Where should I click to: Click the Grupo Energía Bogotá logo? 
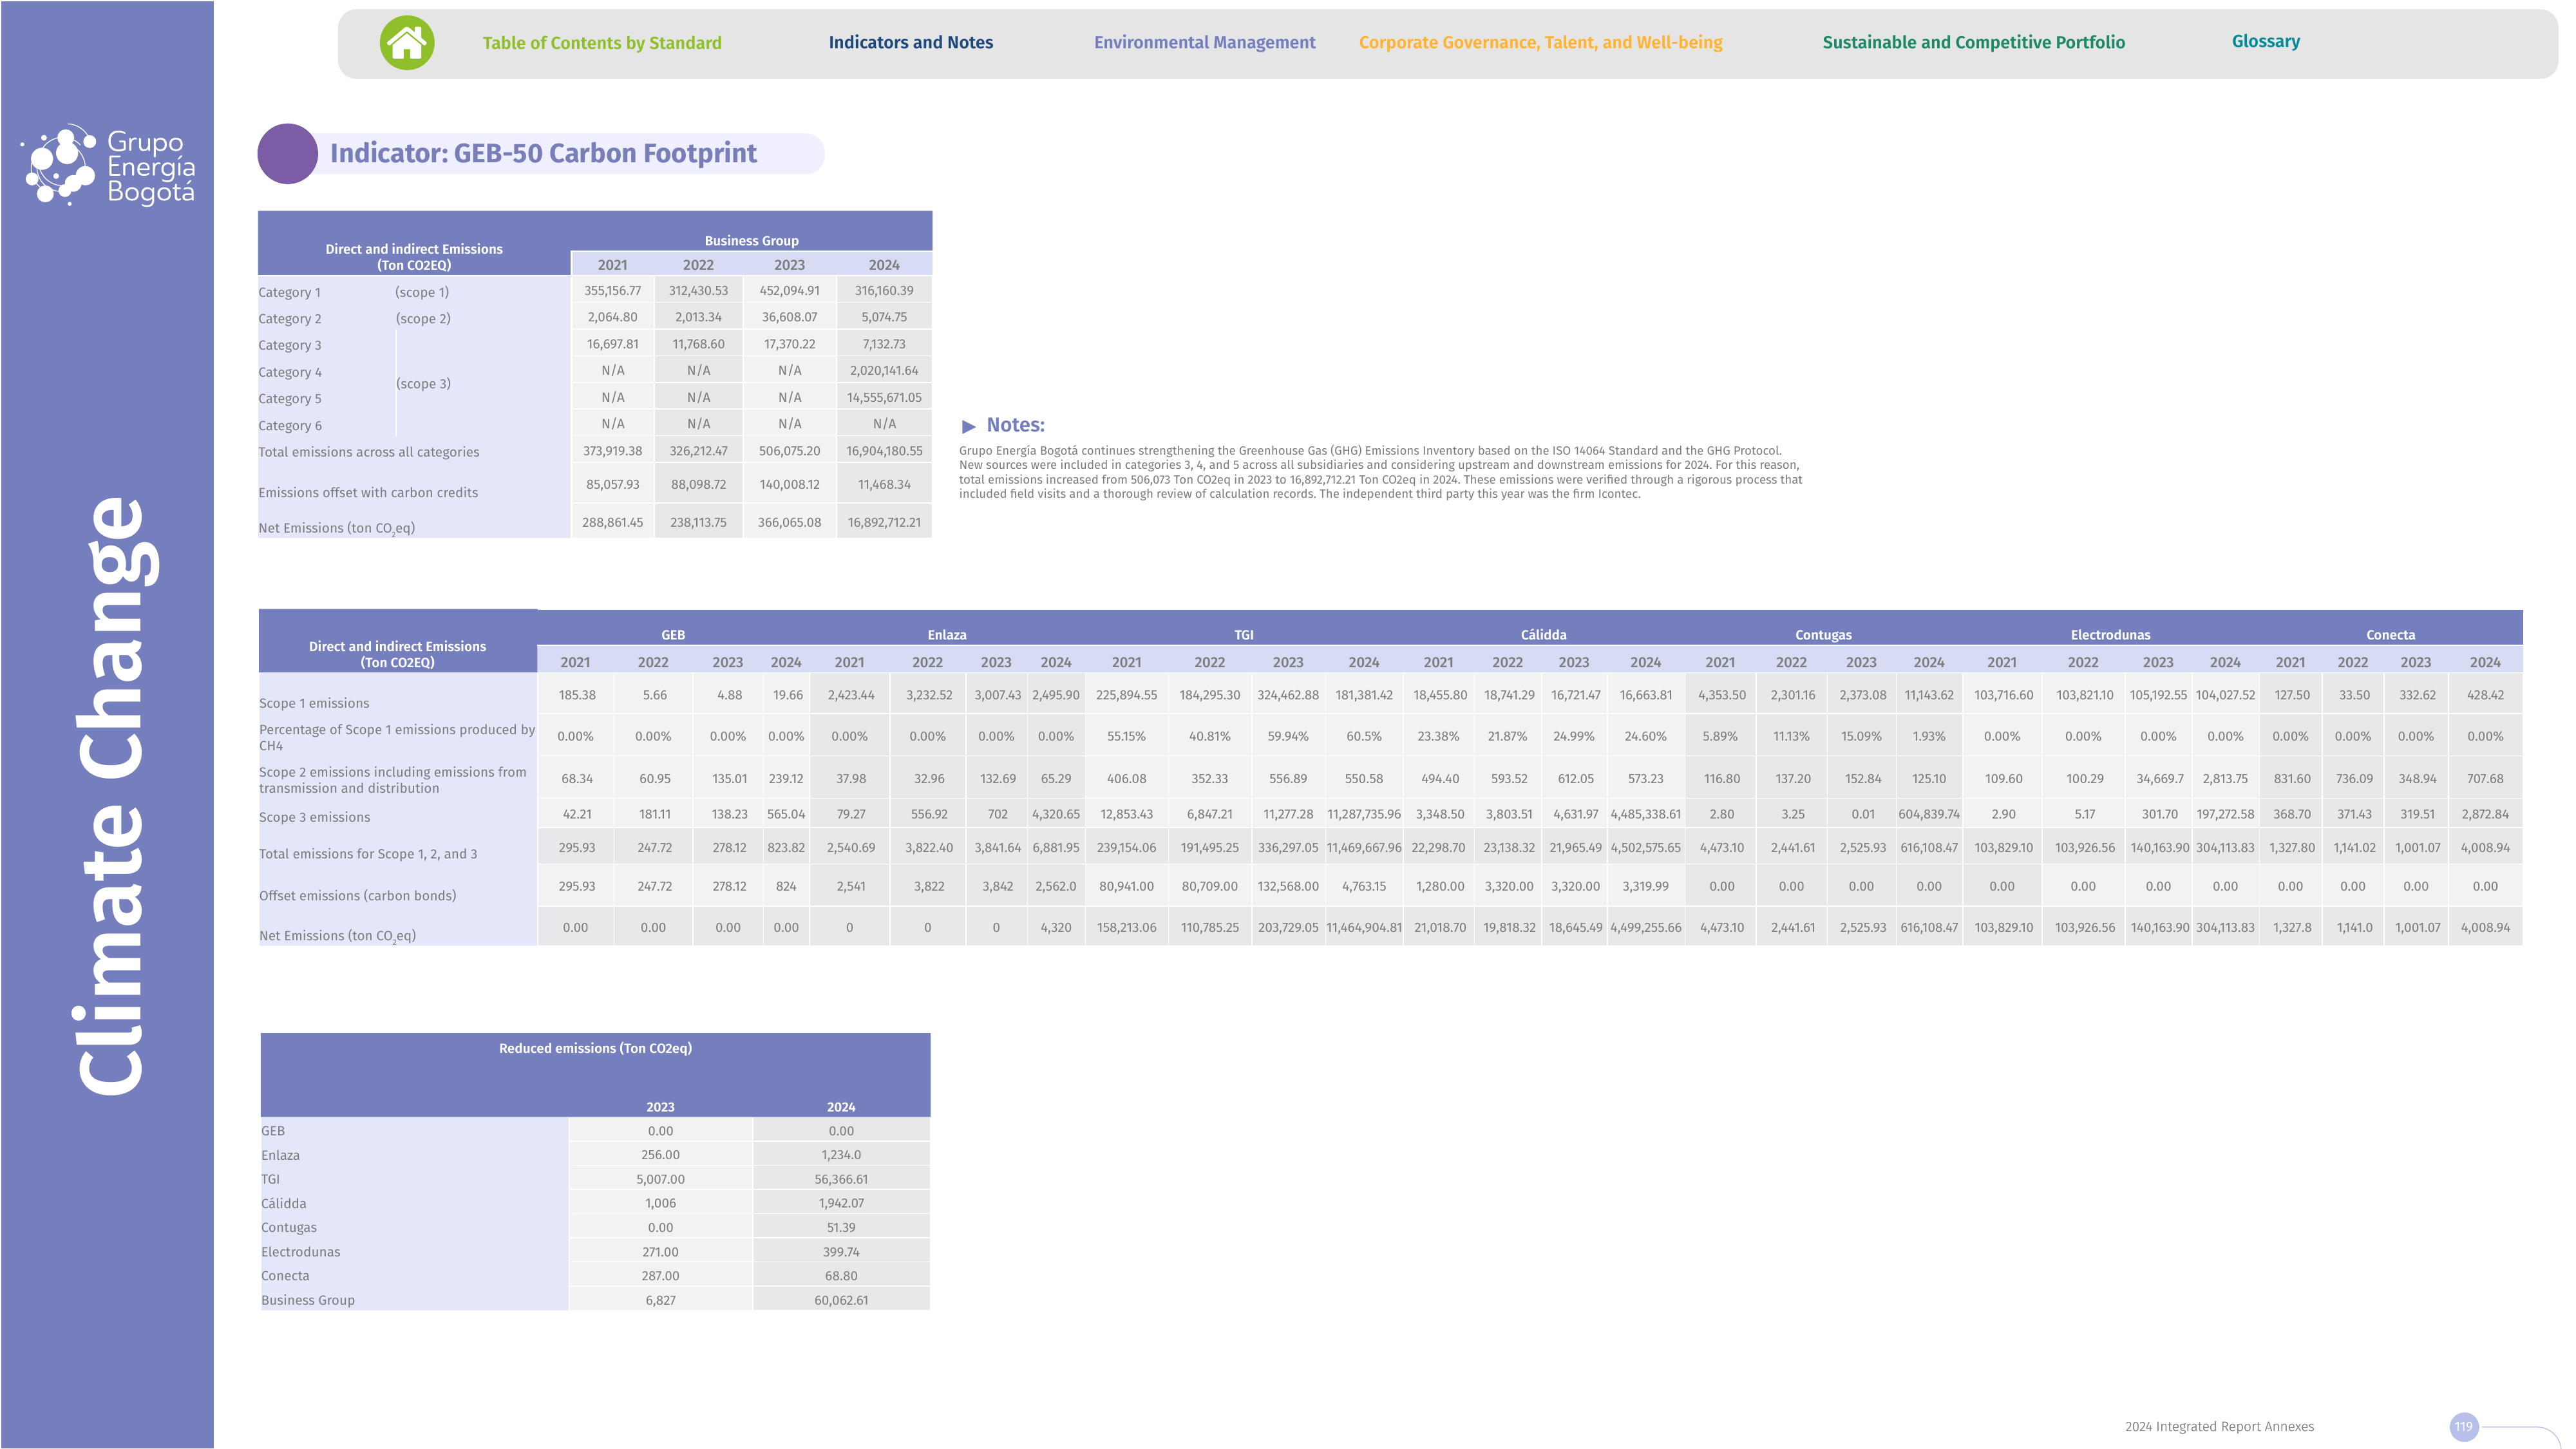(108, 165)
